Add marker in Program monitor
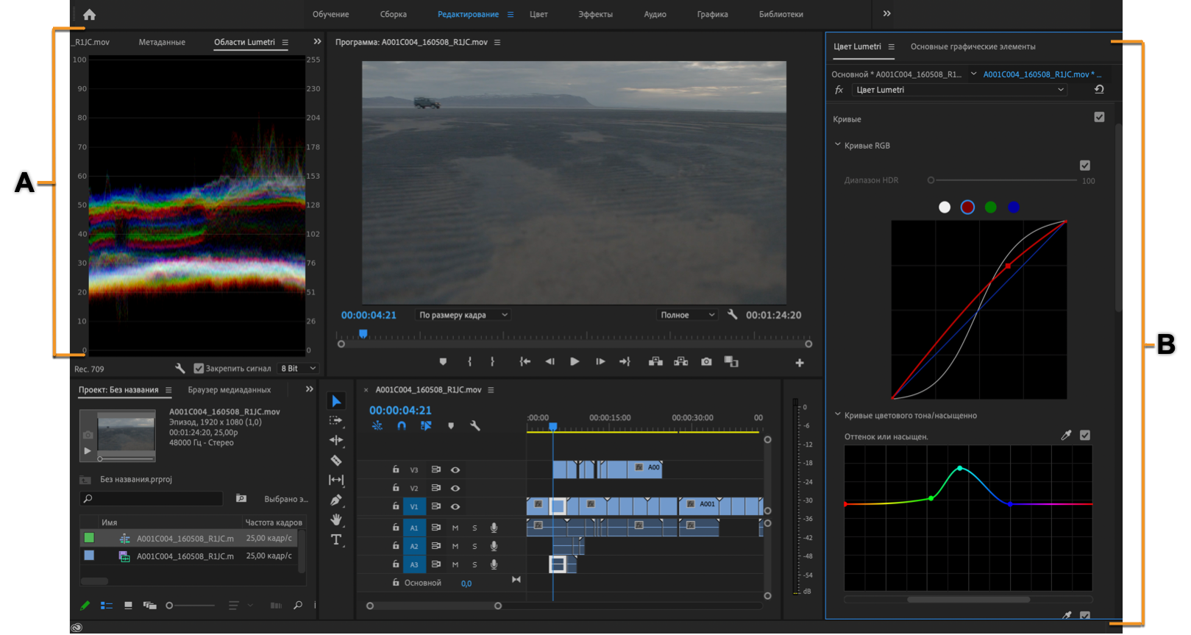 coord(443,362)
